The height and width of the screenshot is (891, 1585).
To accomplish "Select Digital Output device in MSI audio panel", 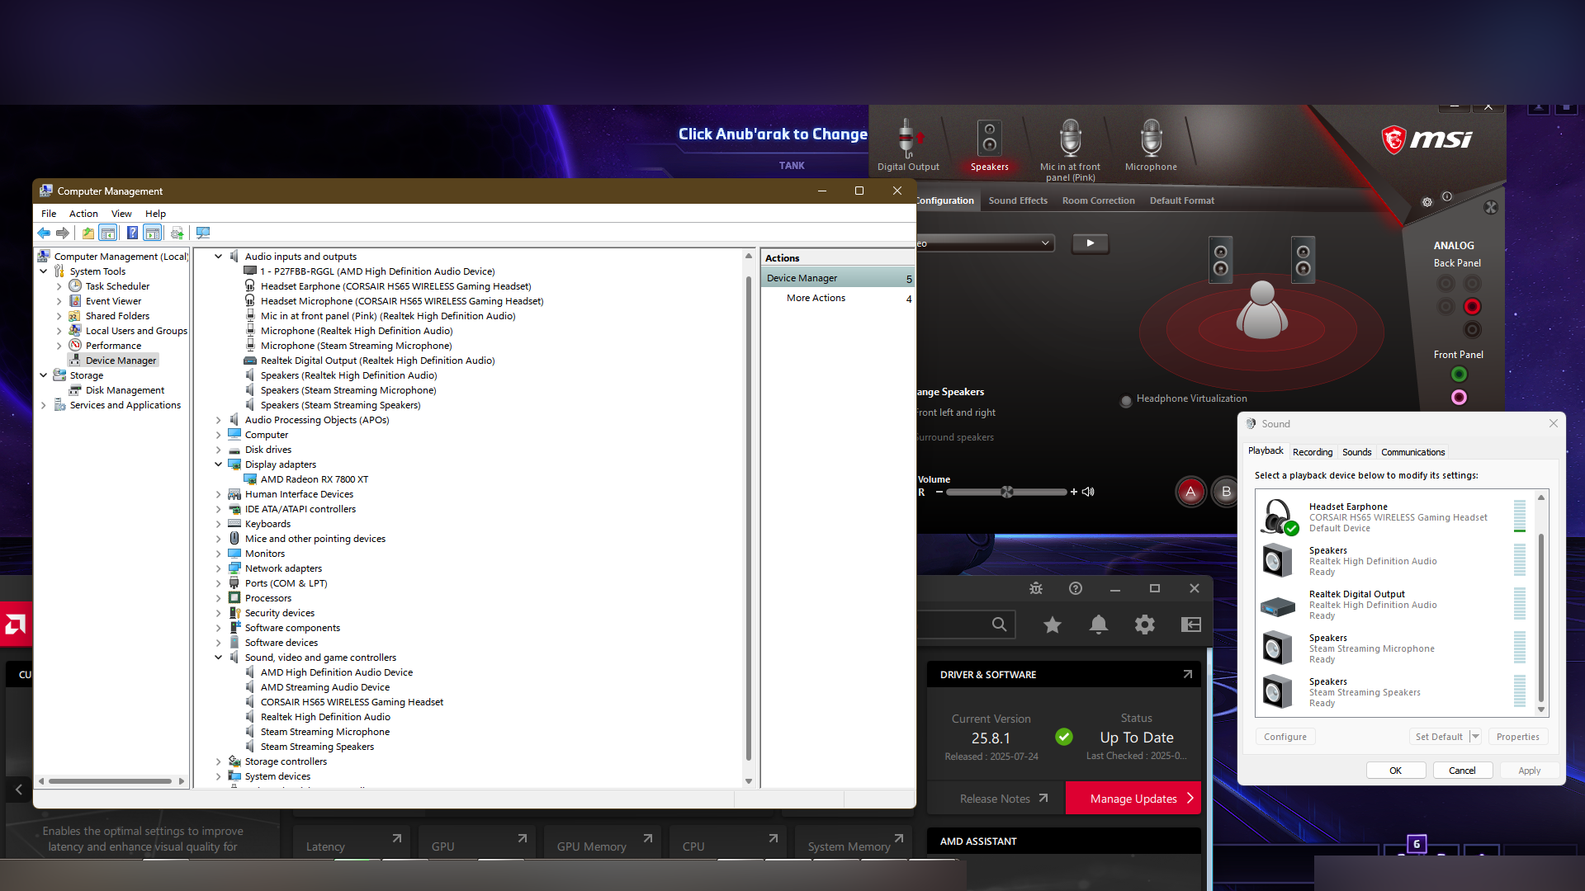I will pyautogui.click(x=908, y=146).
